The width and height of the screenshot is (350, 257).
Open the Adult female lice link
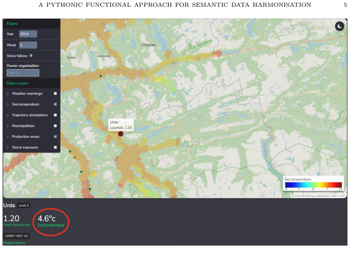pos(16,225)
